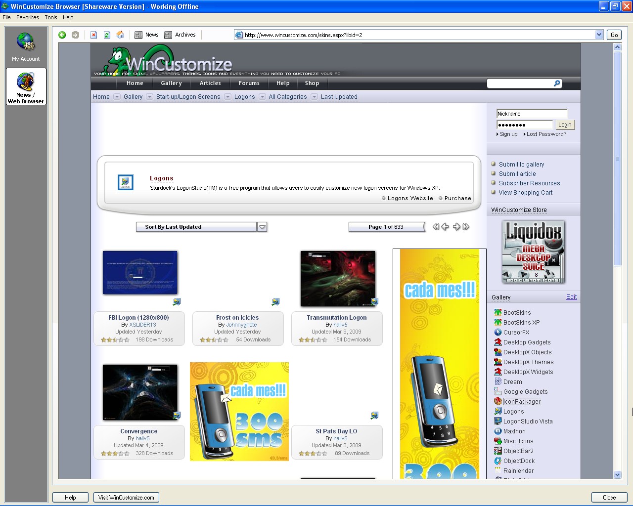Image resolution: width=633 pixels, height=506 pixels.
Task: Open View Shopping Cart link
Action: pos(526,192)
